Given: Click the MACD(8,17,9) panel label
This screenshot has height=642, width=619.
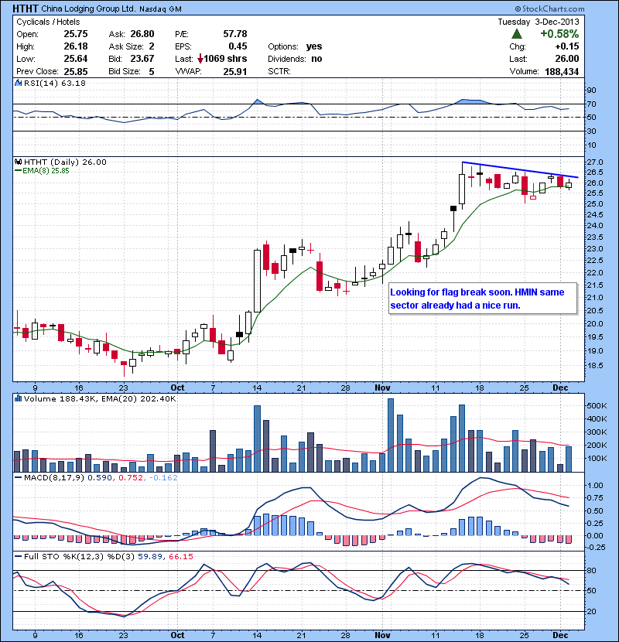Looking at the screenshot, I should tap(54, 477).
